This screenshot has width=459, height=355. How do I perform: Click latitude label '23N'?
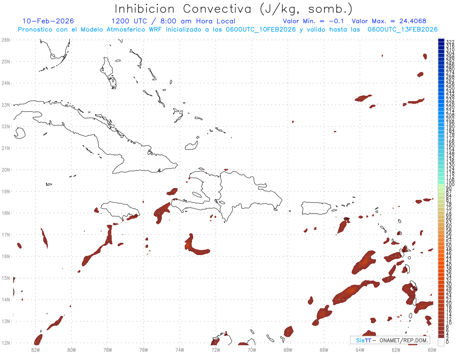click(x=6, y=105)
